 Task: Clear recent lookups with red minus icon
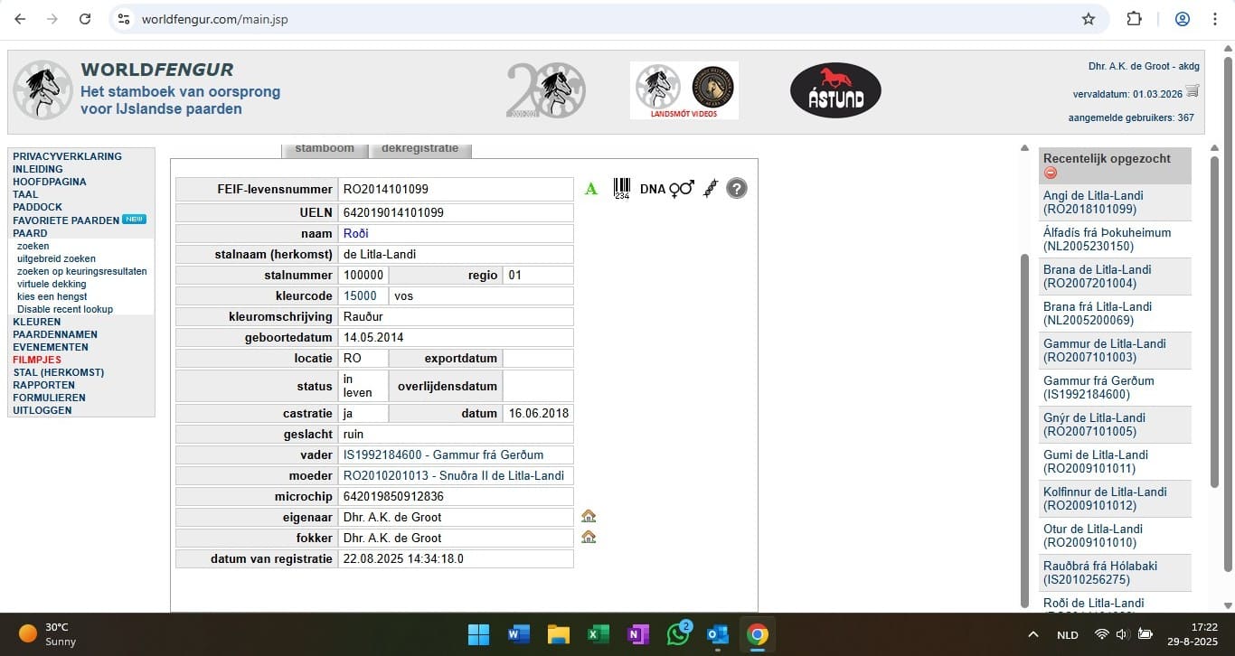point(1050,173)
